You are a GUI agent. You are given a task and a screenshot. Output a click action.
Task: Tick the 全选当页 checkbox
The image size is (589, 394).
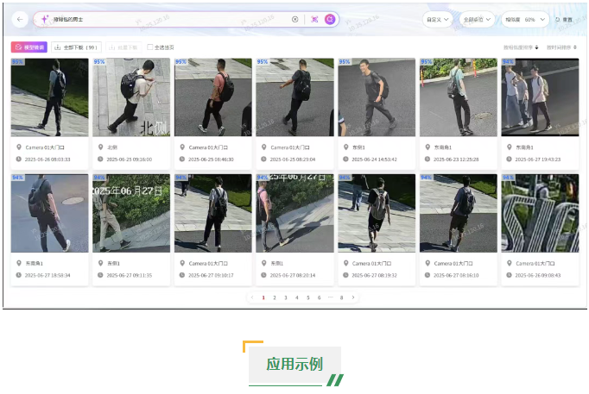[x=150, y=47]
